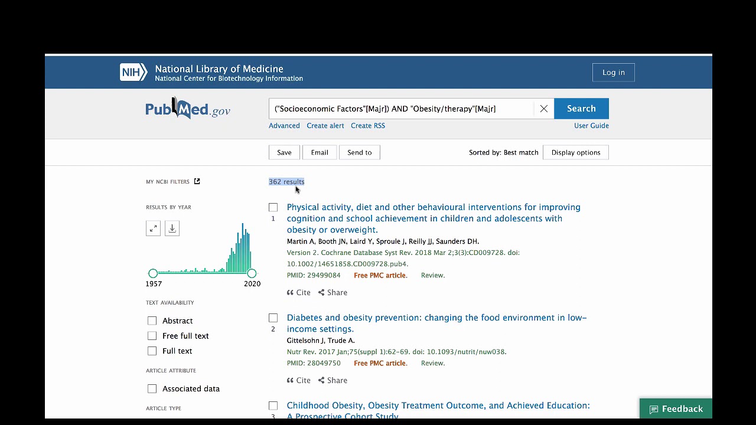Open the Create RSS link

(x=368, y=126)
